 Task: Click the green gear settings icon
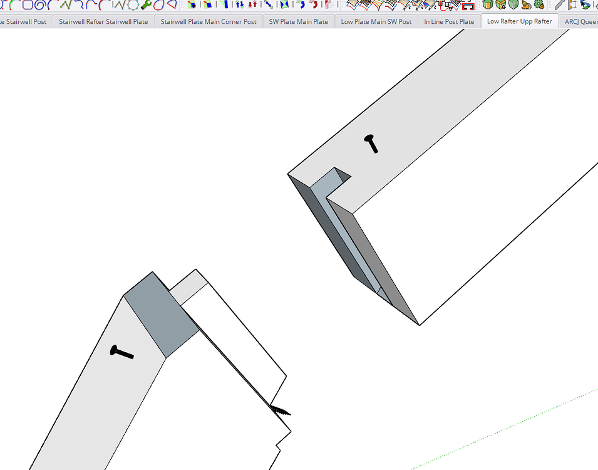(539, 4)
